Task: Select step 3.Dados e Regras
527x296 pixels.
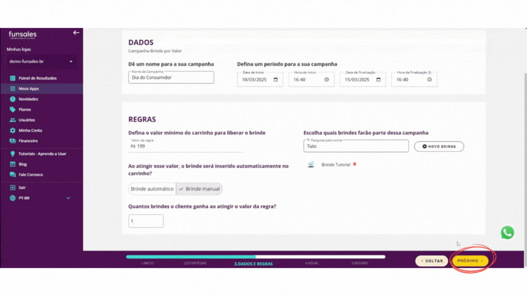Action: 253,264
